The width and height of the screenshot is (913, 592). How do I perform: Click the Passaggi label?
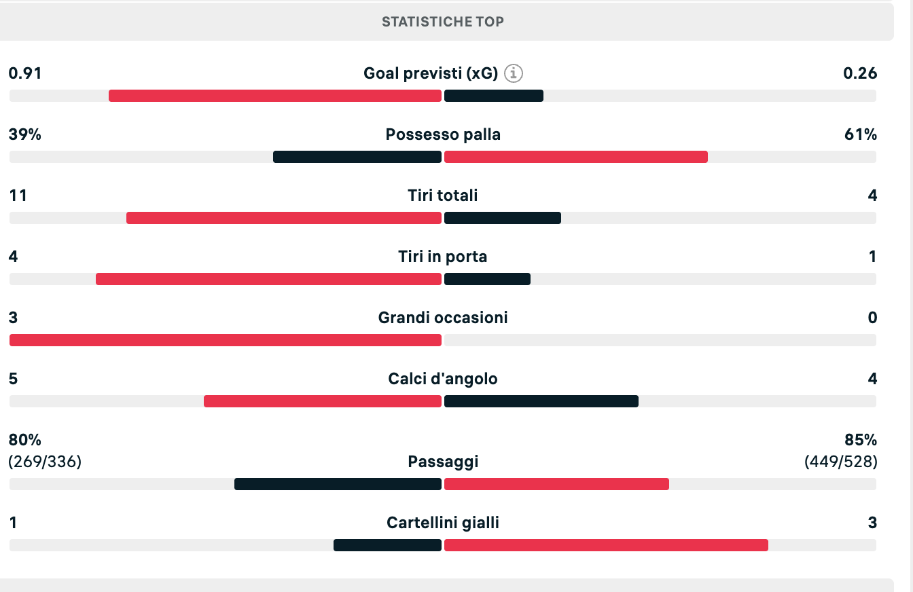[x=443, y=462]
